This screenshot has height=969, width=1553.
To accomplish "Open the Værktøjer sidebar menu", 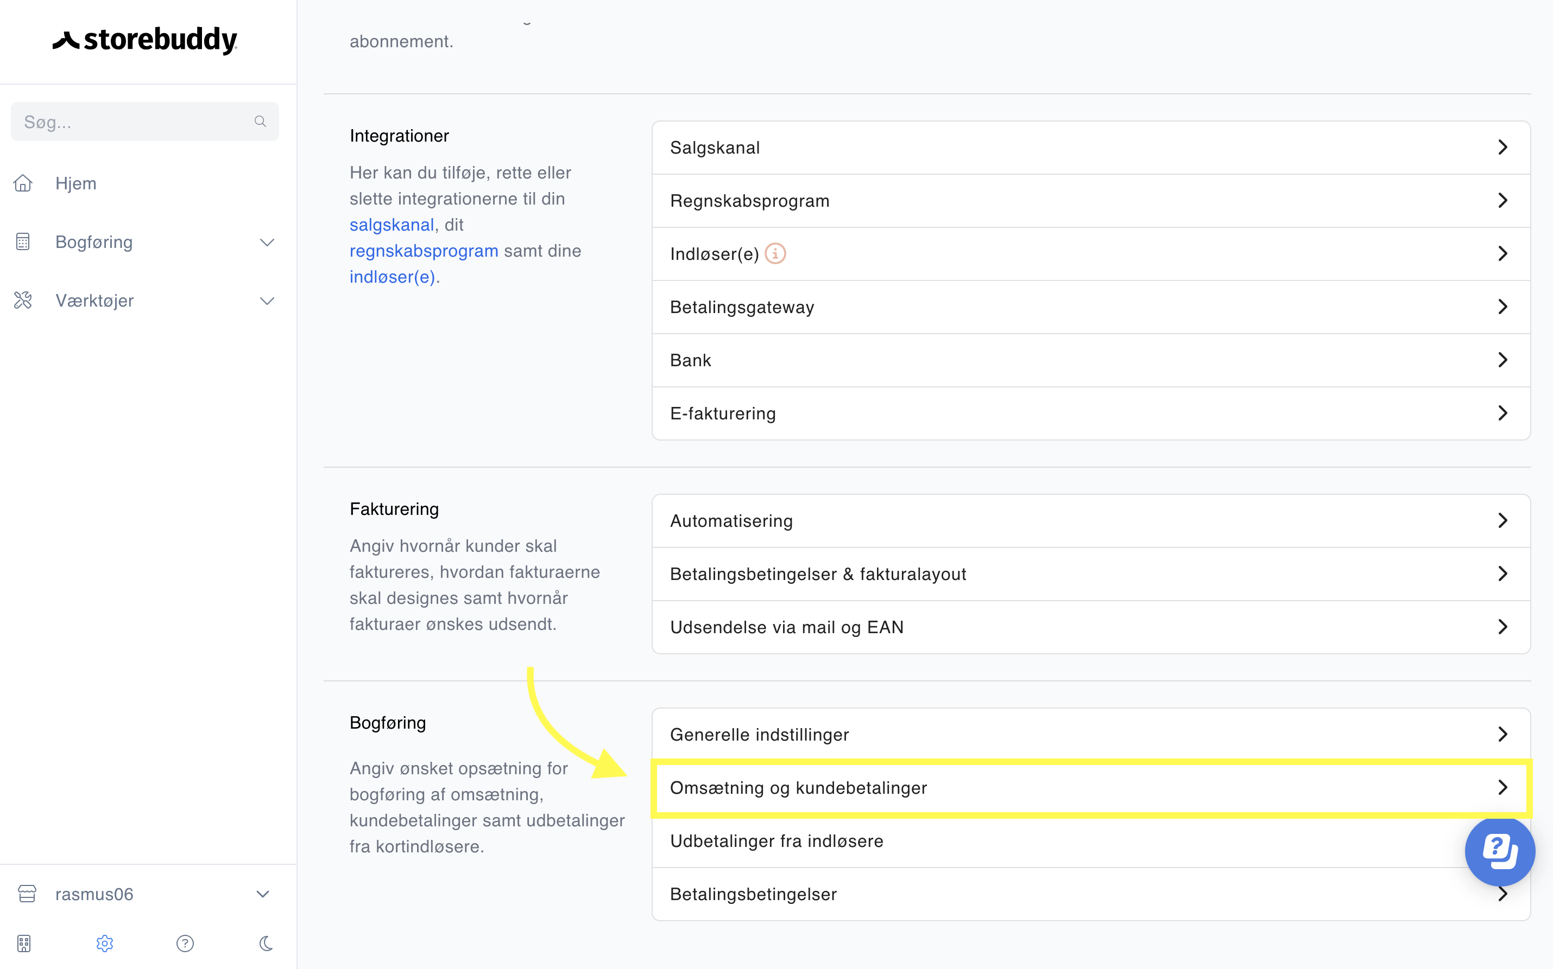I will click(145, 301).
